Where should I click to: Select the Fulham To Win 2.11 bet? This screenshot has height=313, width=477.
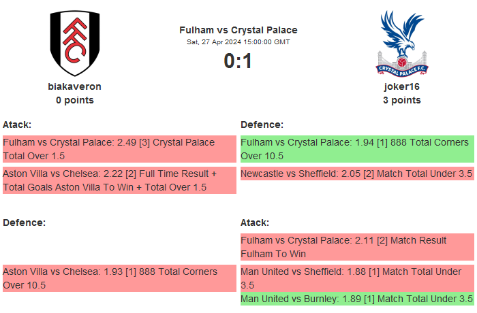pos(357,247)
